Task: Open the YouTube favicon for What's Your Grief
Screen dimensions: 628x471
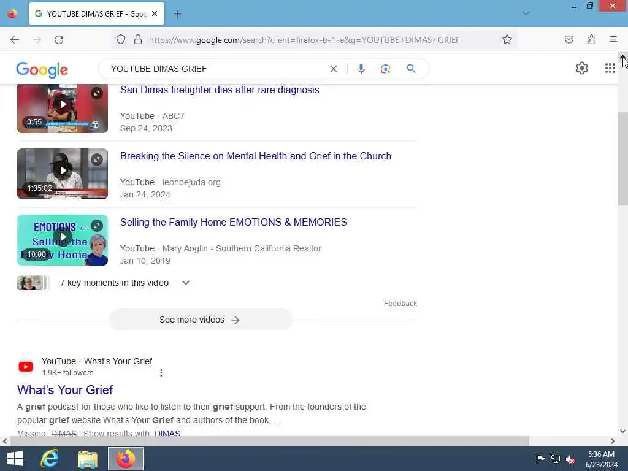Action: click(26, 367)
